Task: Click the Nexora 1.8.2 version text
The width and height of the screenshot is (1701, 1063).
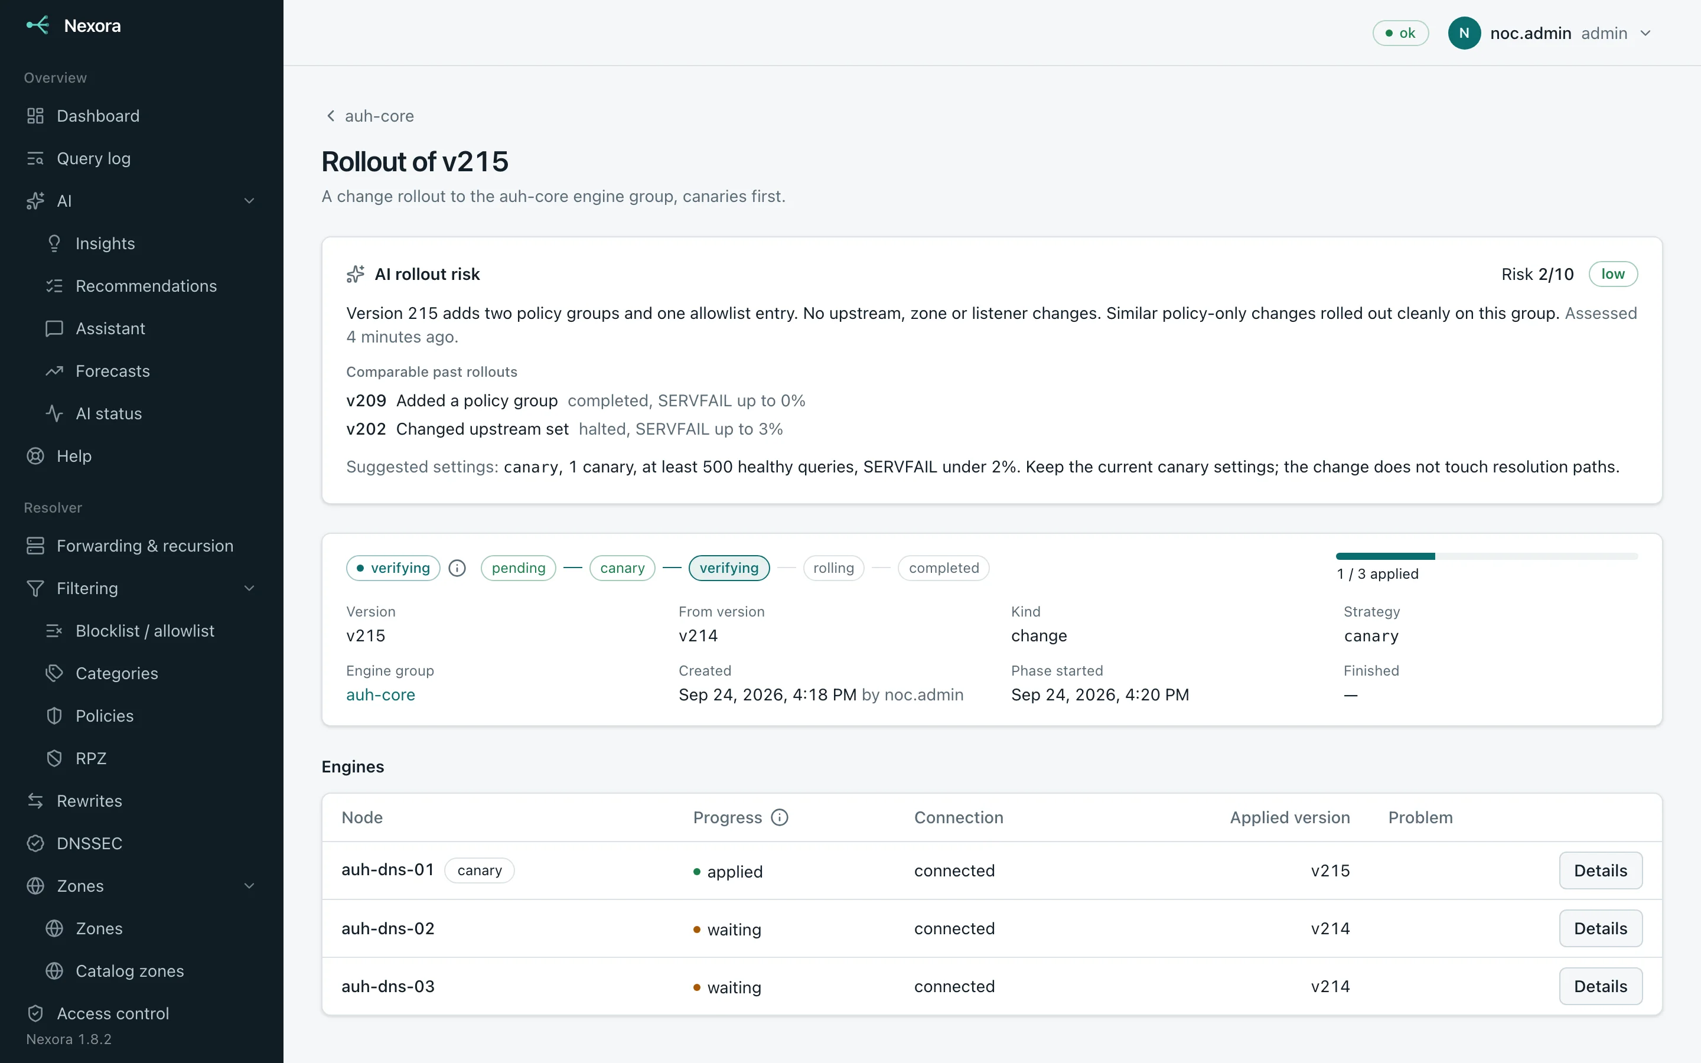Action: click(x=69, y=1039)
